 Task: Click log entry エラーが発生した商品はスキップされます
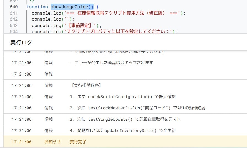click(112, 63)
